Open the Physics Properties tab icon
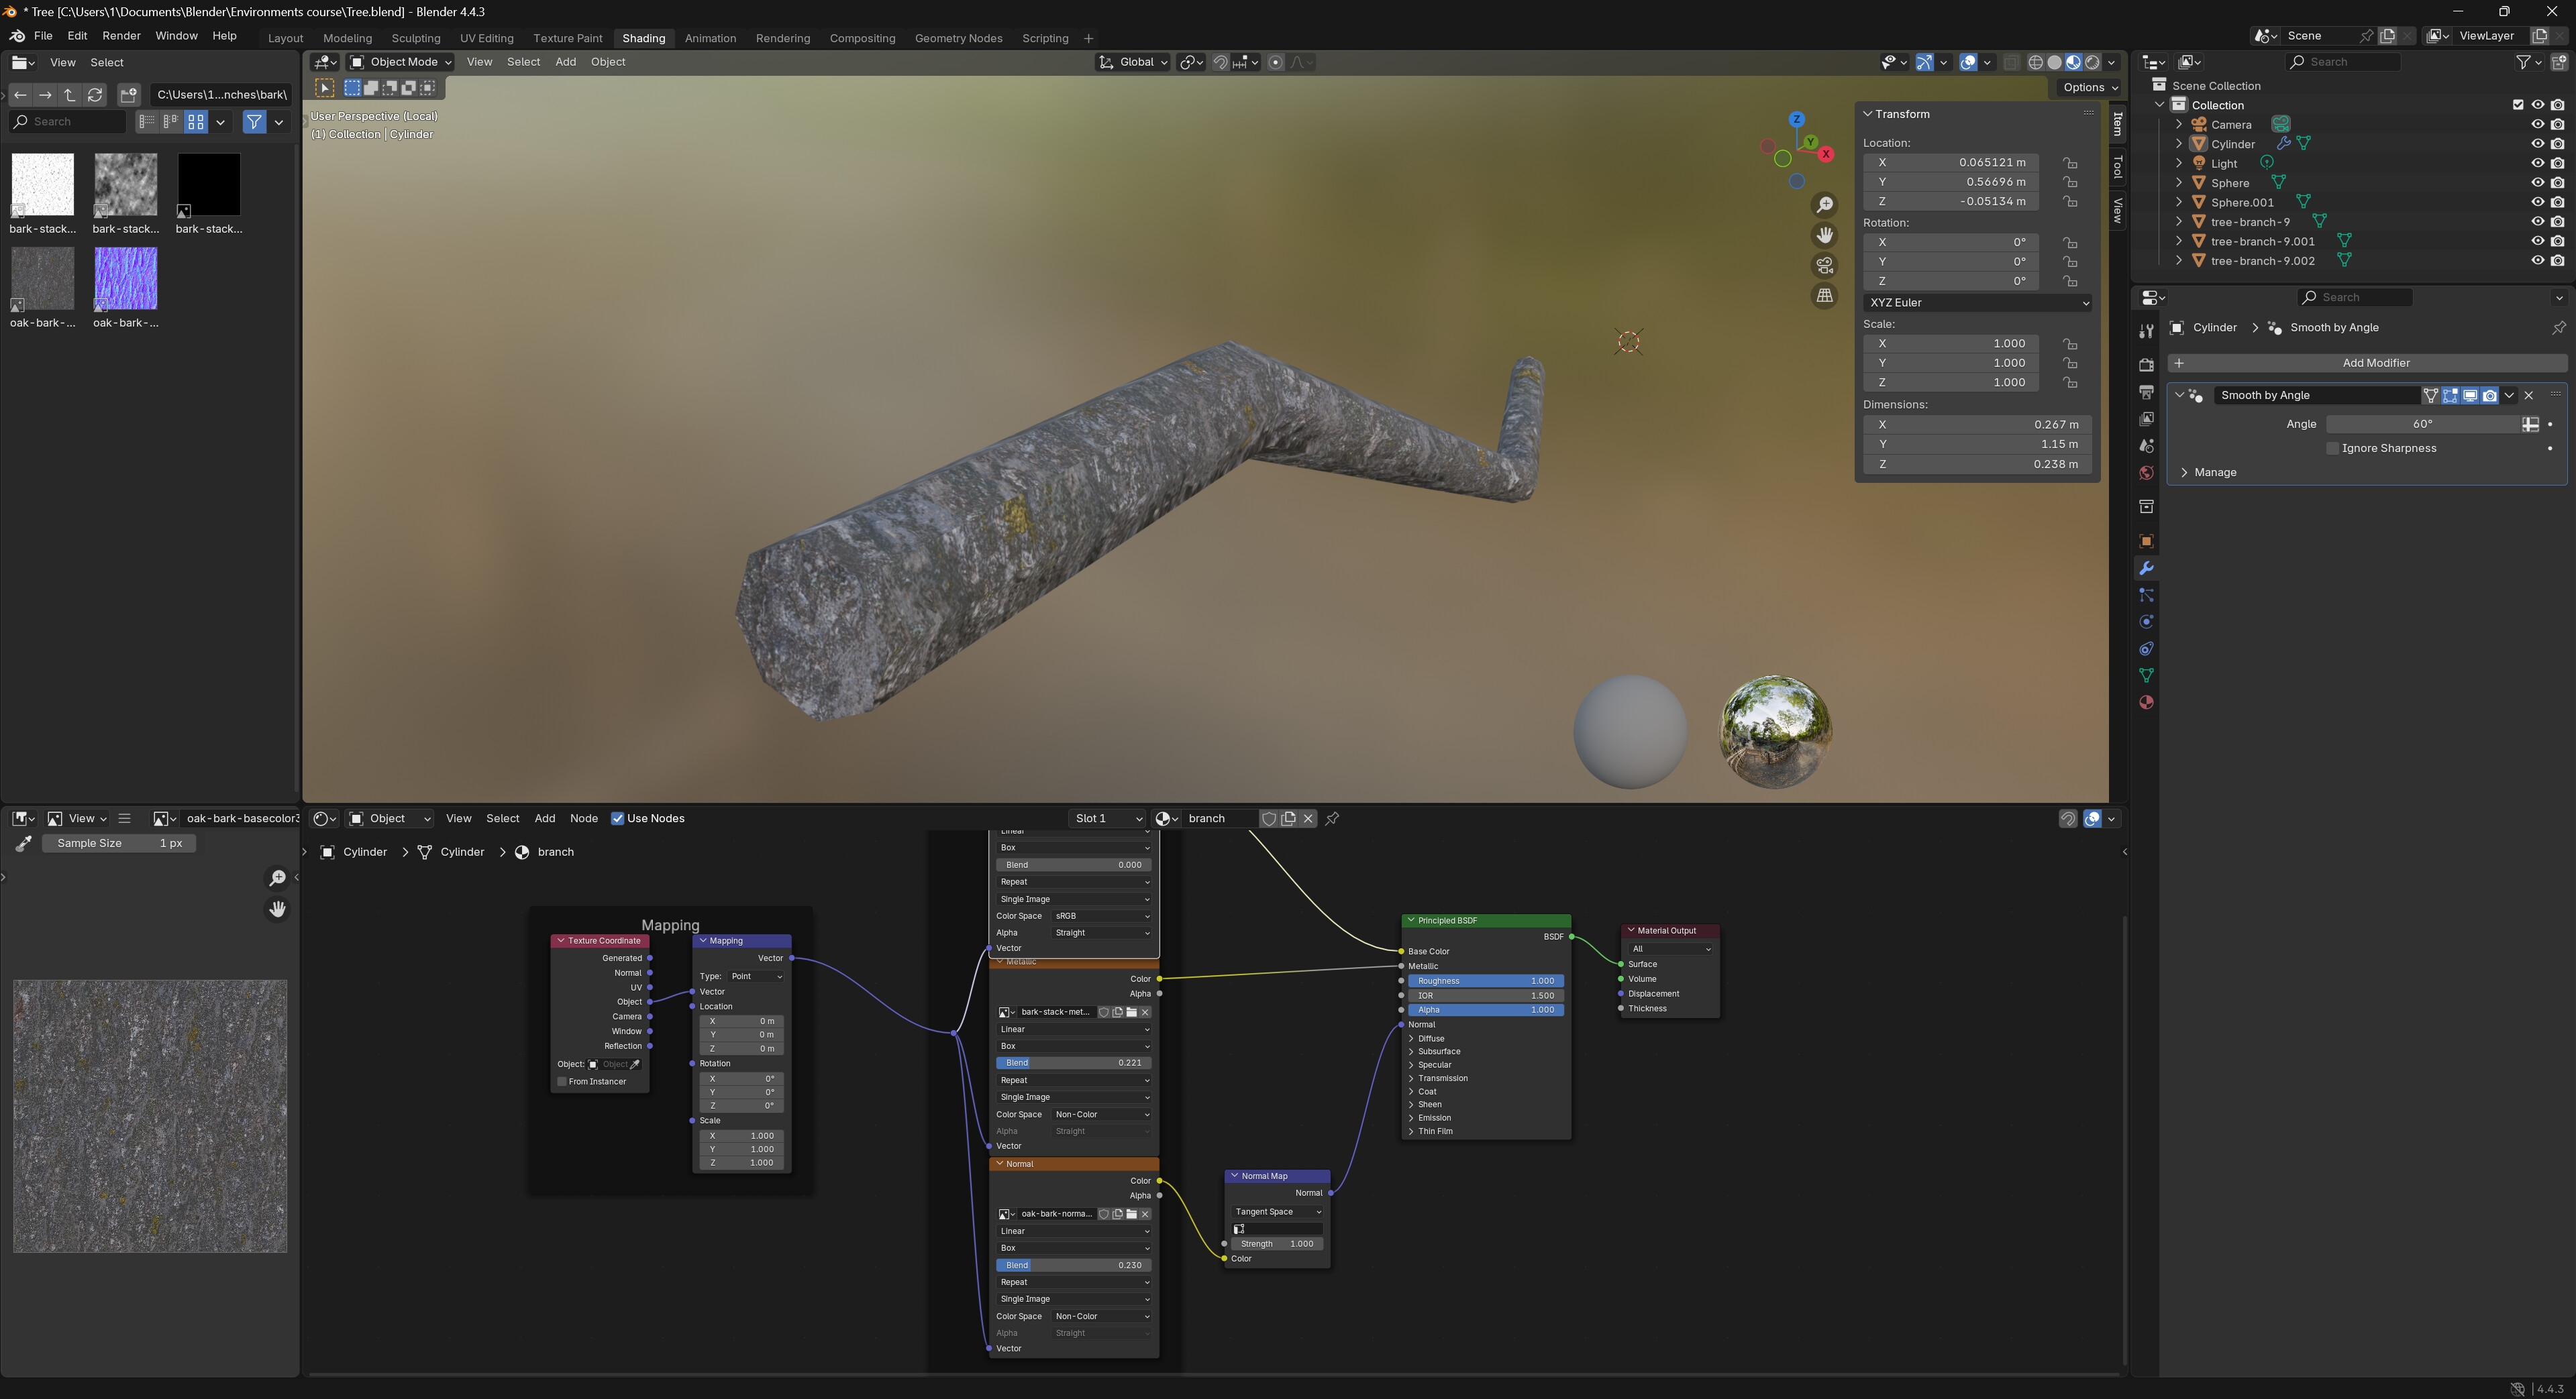 2146,620
